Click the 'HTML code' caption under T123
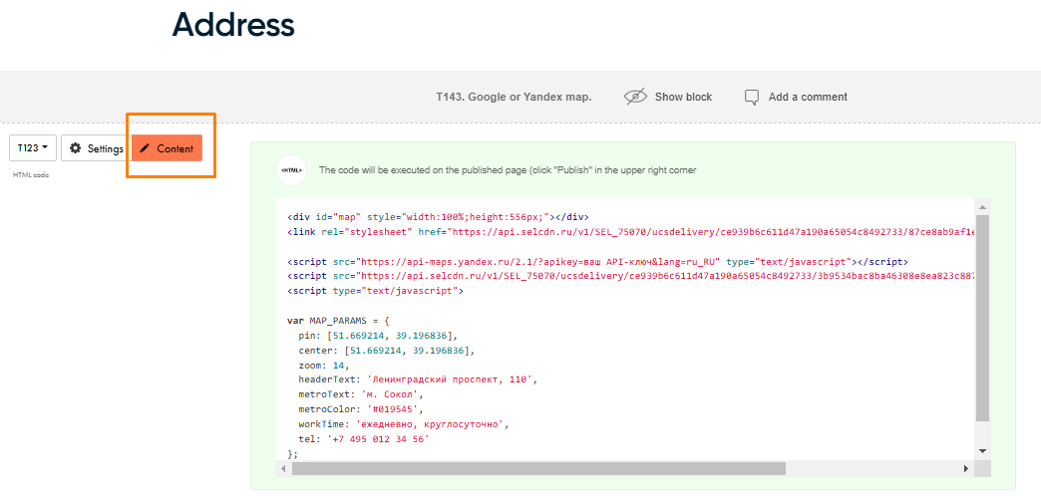 click(31, 175)
